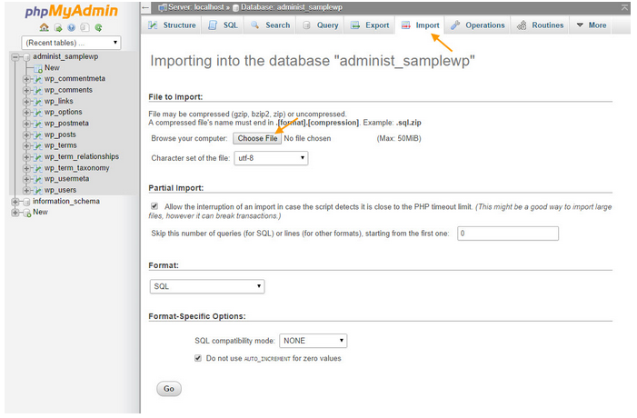Viewport: 637px width, 418px height.
Task: Expand the wp_users table node
Action: tap(27, 191)
